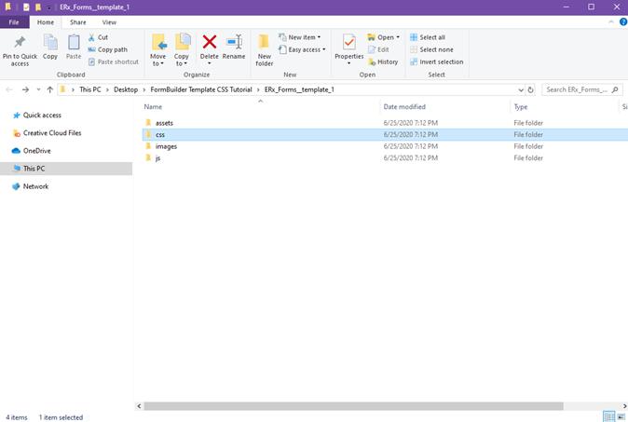Screen dimensions: 628x422
Task: Open the Share ribbon tab
Action: click(x=78, y=21)
